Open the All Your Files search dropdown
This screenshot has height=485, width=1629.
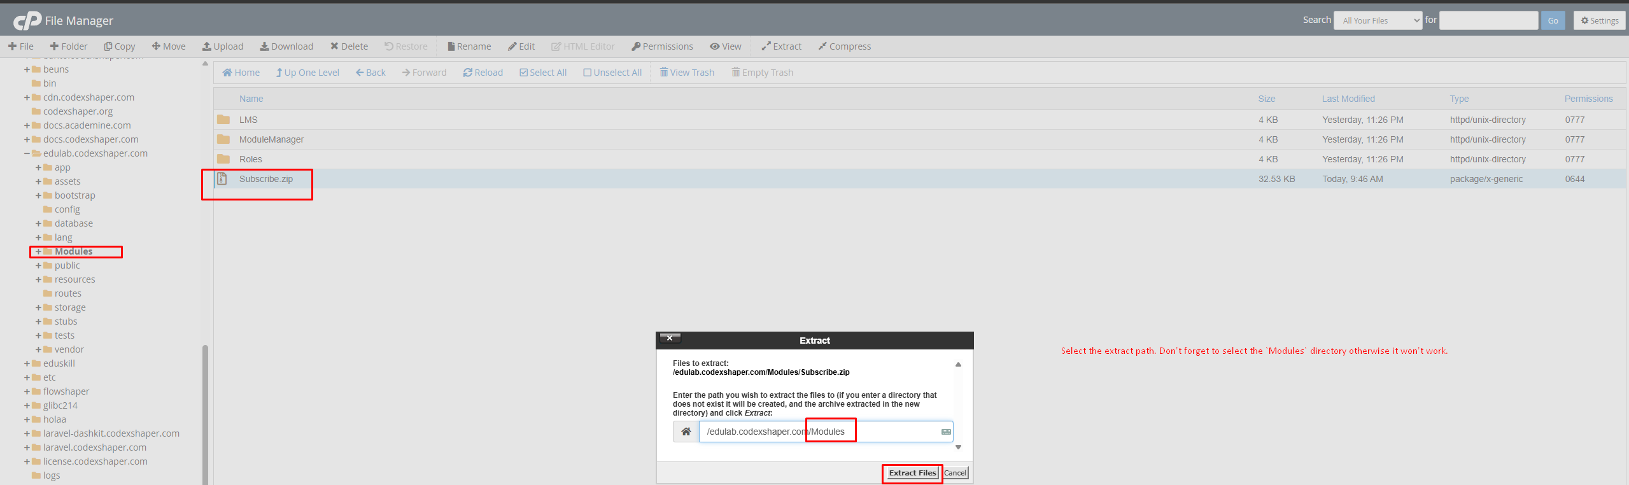coord(1378,20)
